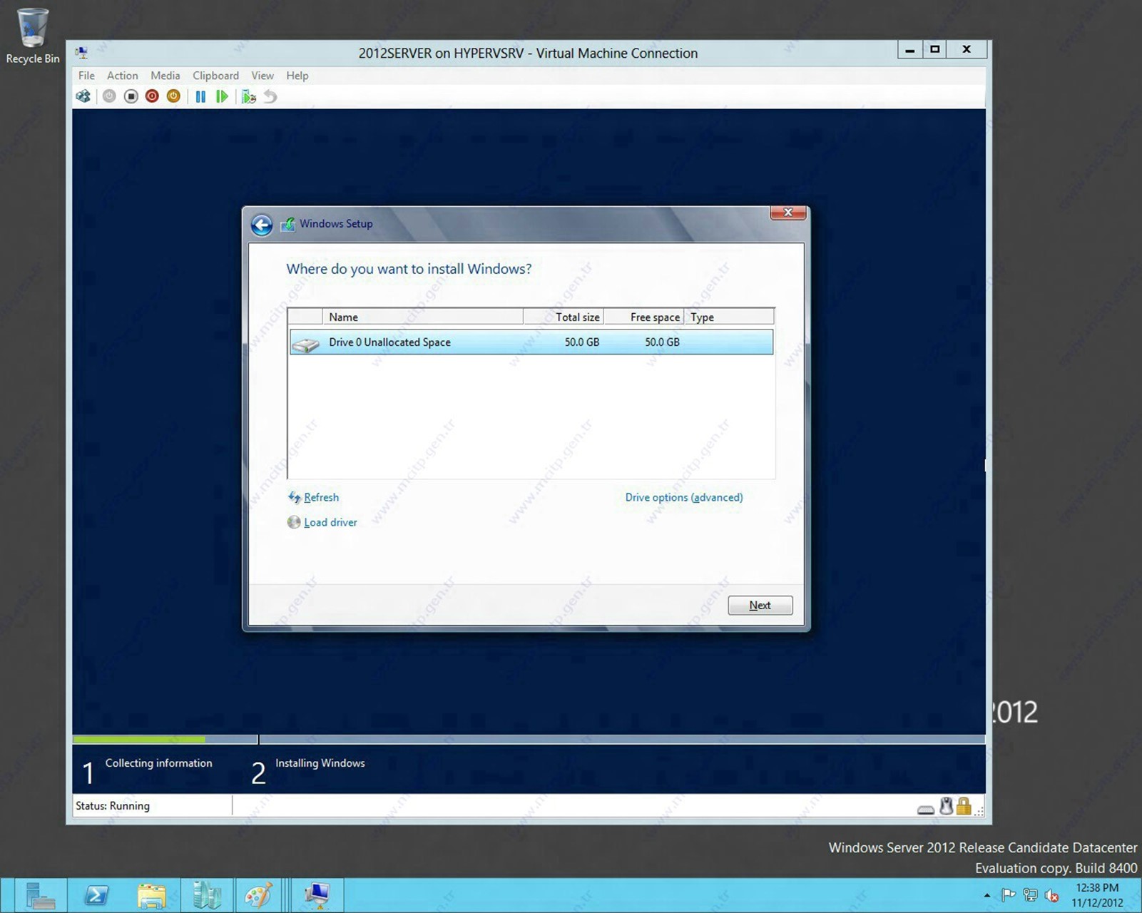This screenshot has height=913, width=1142.
Task: Click the orange Save state icon
Action: coord(173,96)
